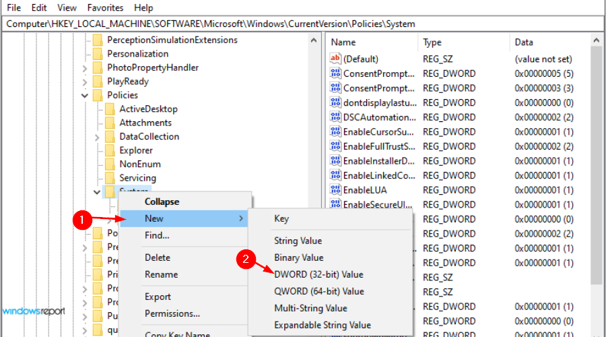This screenshot has width=606, height=337.
Task: Select the Personalization key label
Action: pos(137,54)
